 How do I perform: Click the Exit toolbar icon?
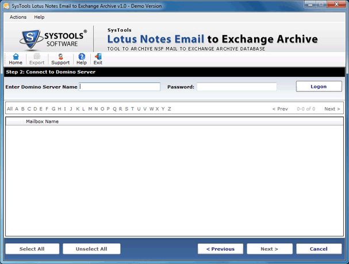click(x=98, y=59)
